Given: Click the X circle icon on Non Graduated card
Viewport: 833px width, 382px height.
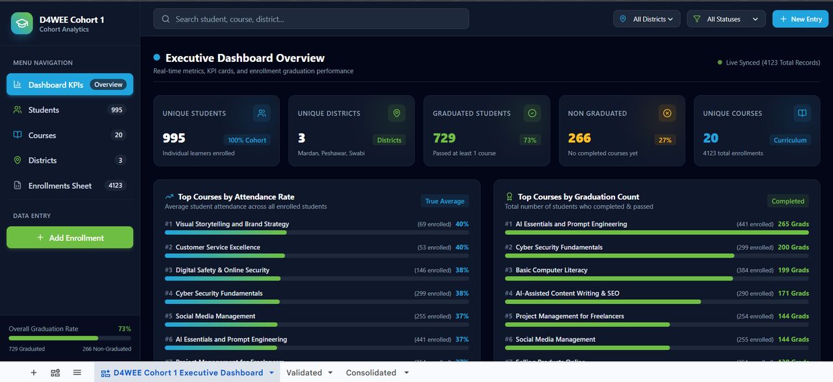Looking at the screenshot, I should pyautogui.click(x=667, y=113).
